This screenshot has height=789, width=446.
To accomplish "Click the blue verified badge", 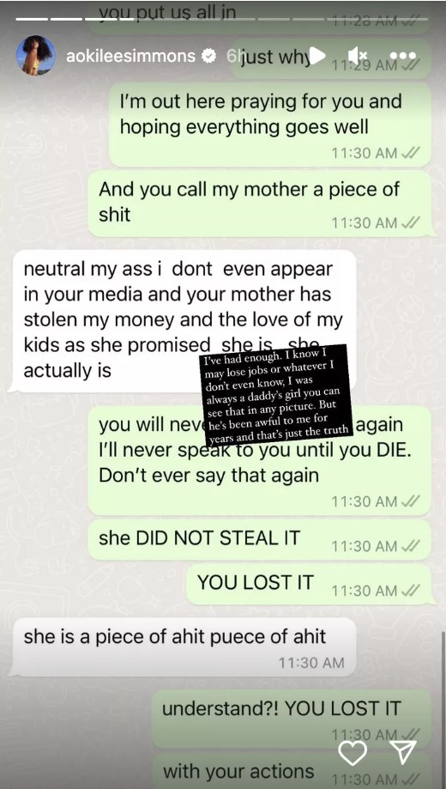I will tap(208, 56).
